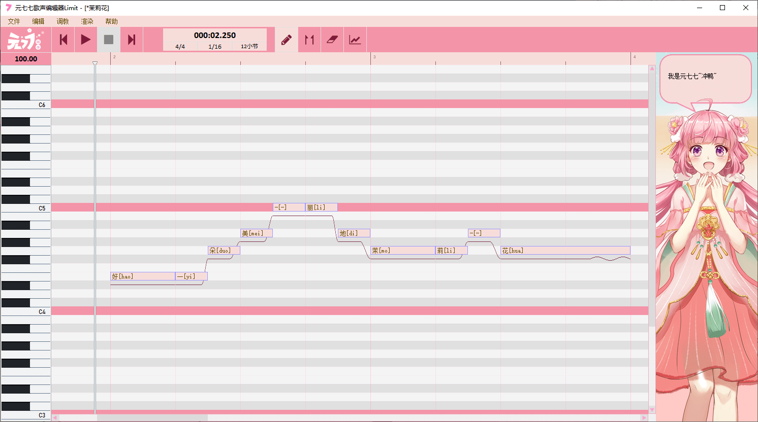Click the horizontal scrollbar right arrow
758x422 pixels.
pyautogui.click(x=644, y=418)
